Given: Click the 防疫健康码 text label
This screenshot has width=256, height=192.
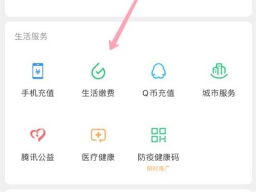Looking at the screenshot, I should pos(159,157).
